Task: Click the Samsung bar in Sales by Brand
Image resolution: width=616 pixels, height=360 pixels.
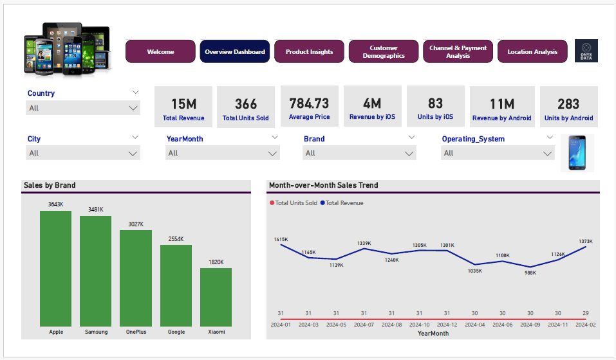Action: click(x=95, y=271)
